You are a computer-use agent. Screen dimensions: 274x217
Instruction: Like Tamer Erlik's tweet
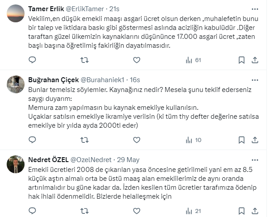pos(136,60)
